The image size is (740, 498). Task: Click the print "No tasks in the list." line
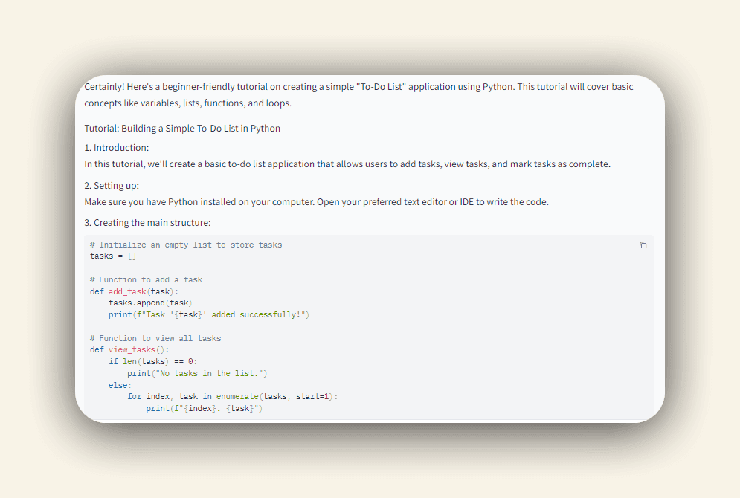coord(197,373)
